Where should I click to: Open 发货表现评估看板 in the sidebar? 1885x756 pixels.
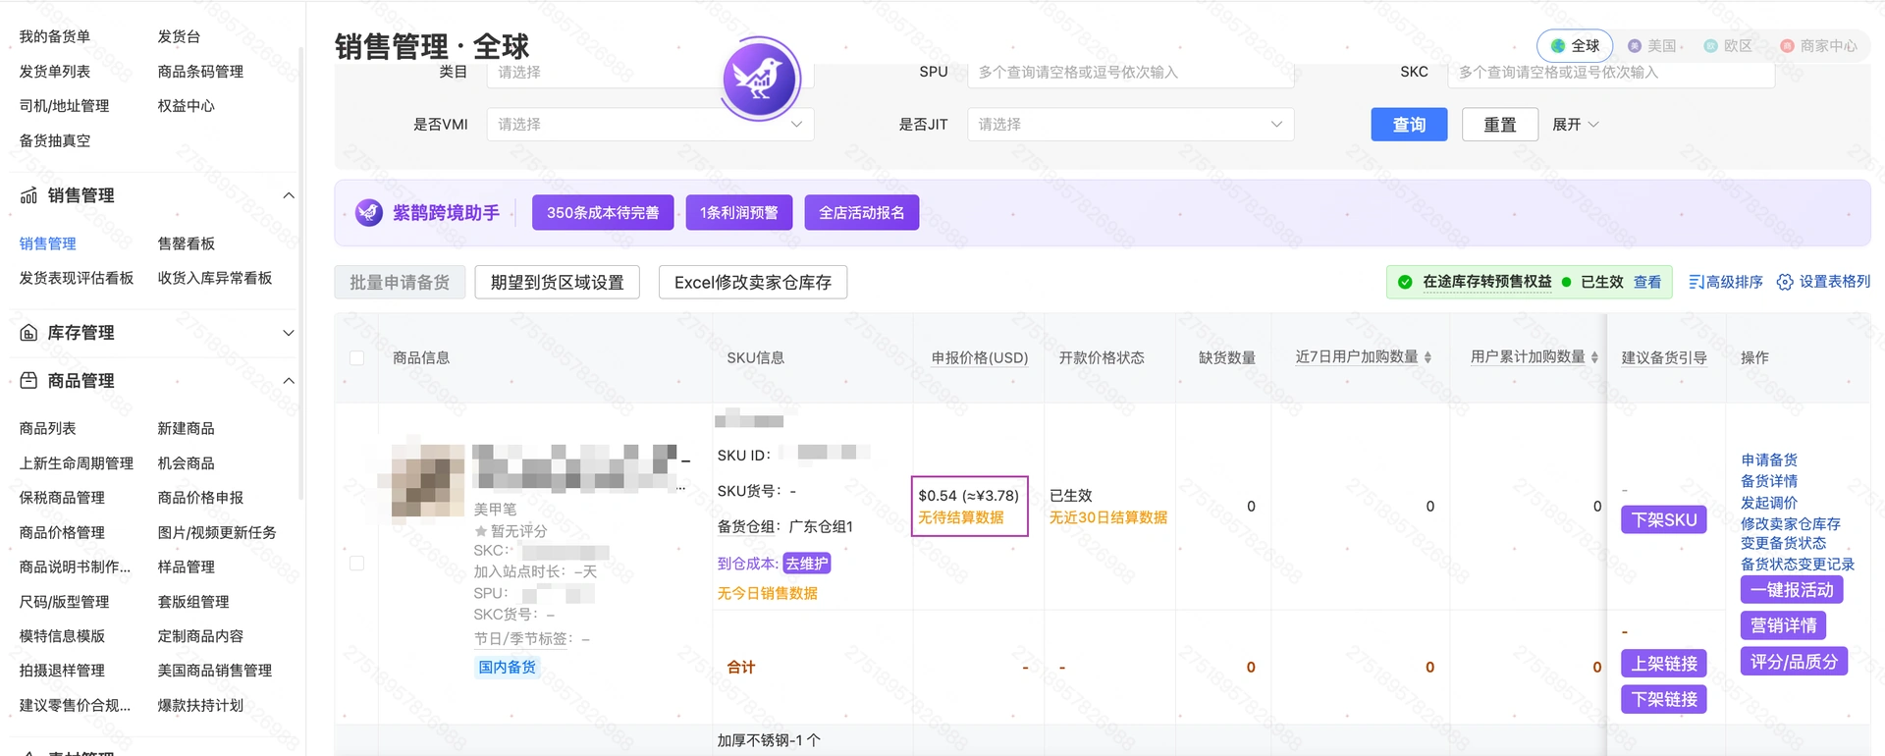tap(77, 278)
